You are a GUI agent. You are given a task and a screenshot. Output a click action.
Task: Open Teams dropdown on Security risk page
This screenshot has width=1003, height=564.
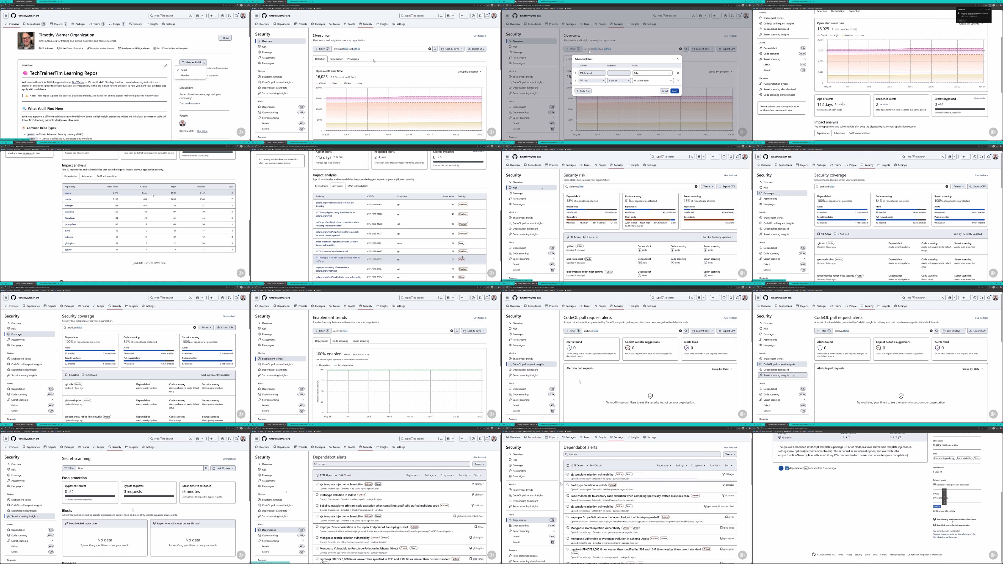708,186
